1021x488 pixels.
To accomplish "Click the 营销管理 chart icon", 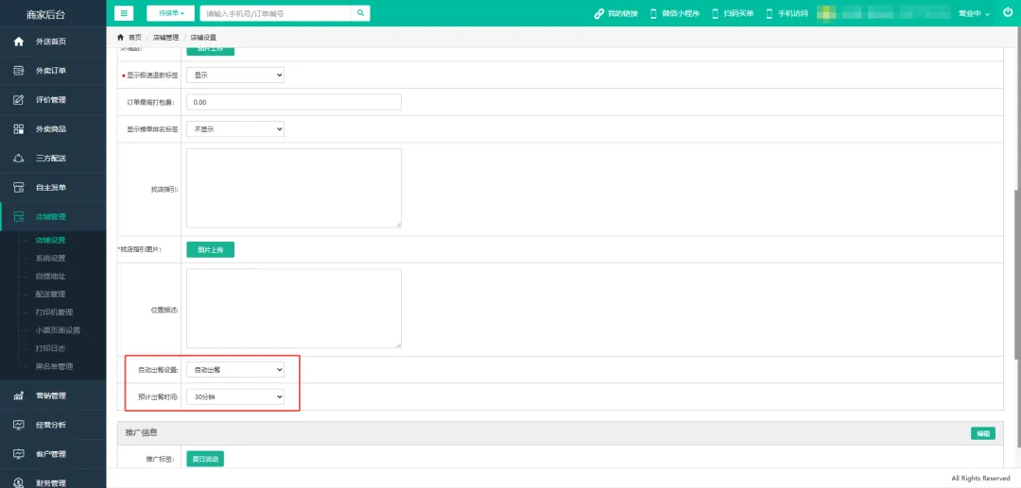I will [x=19, y=395].
